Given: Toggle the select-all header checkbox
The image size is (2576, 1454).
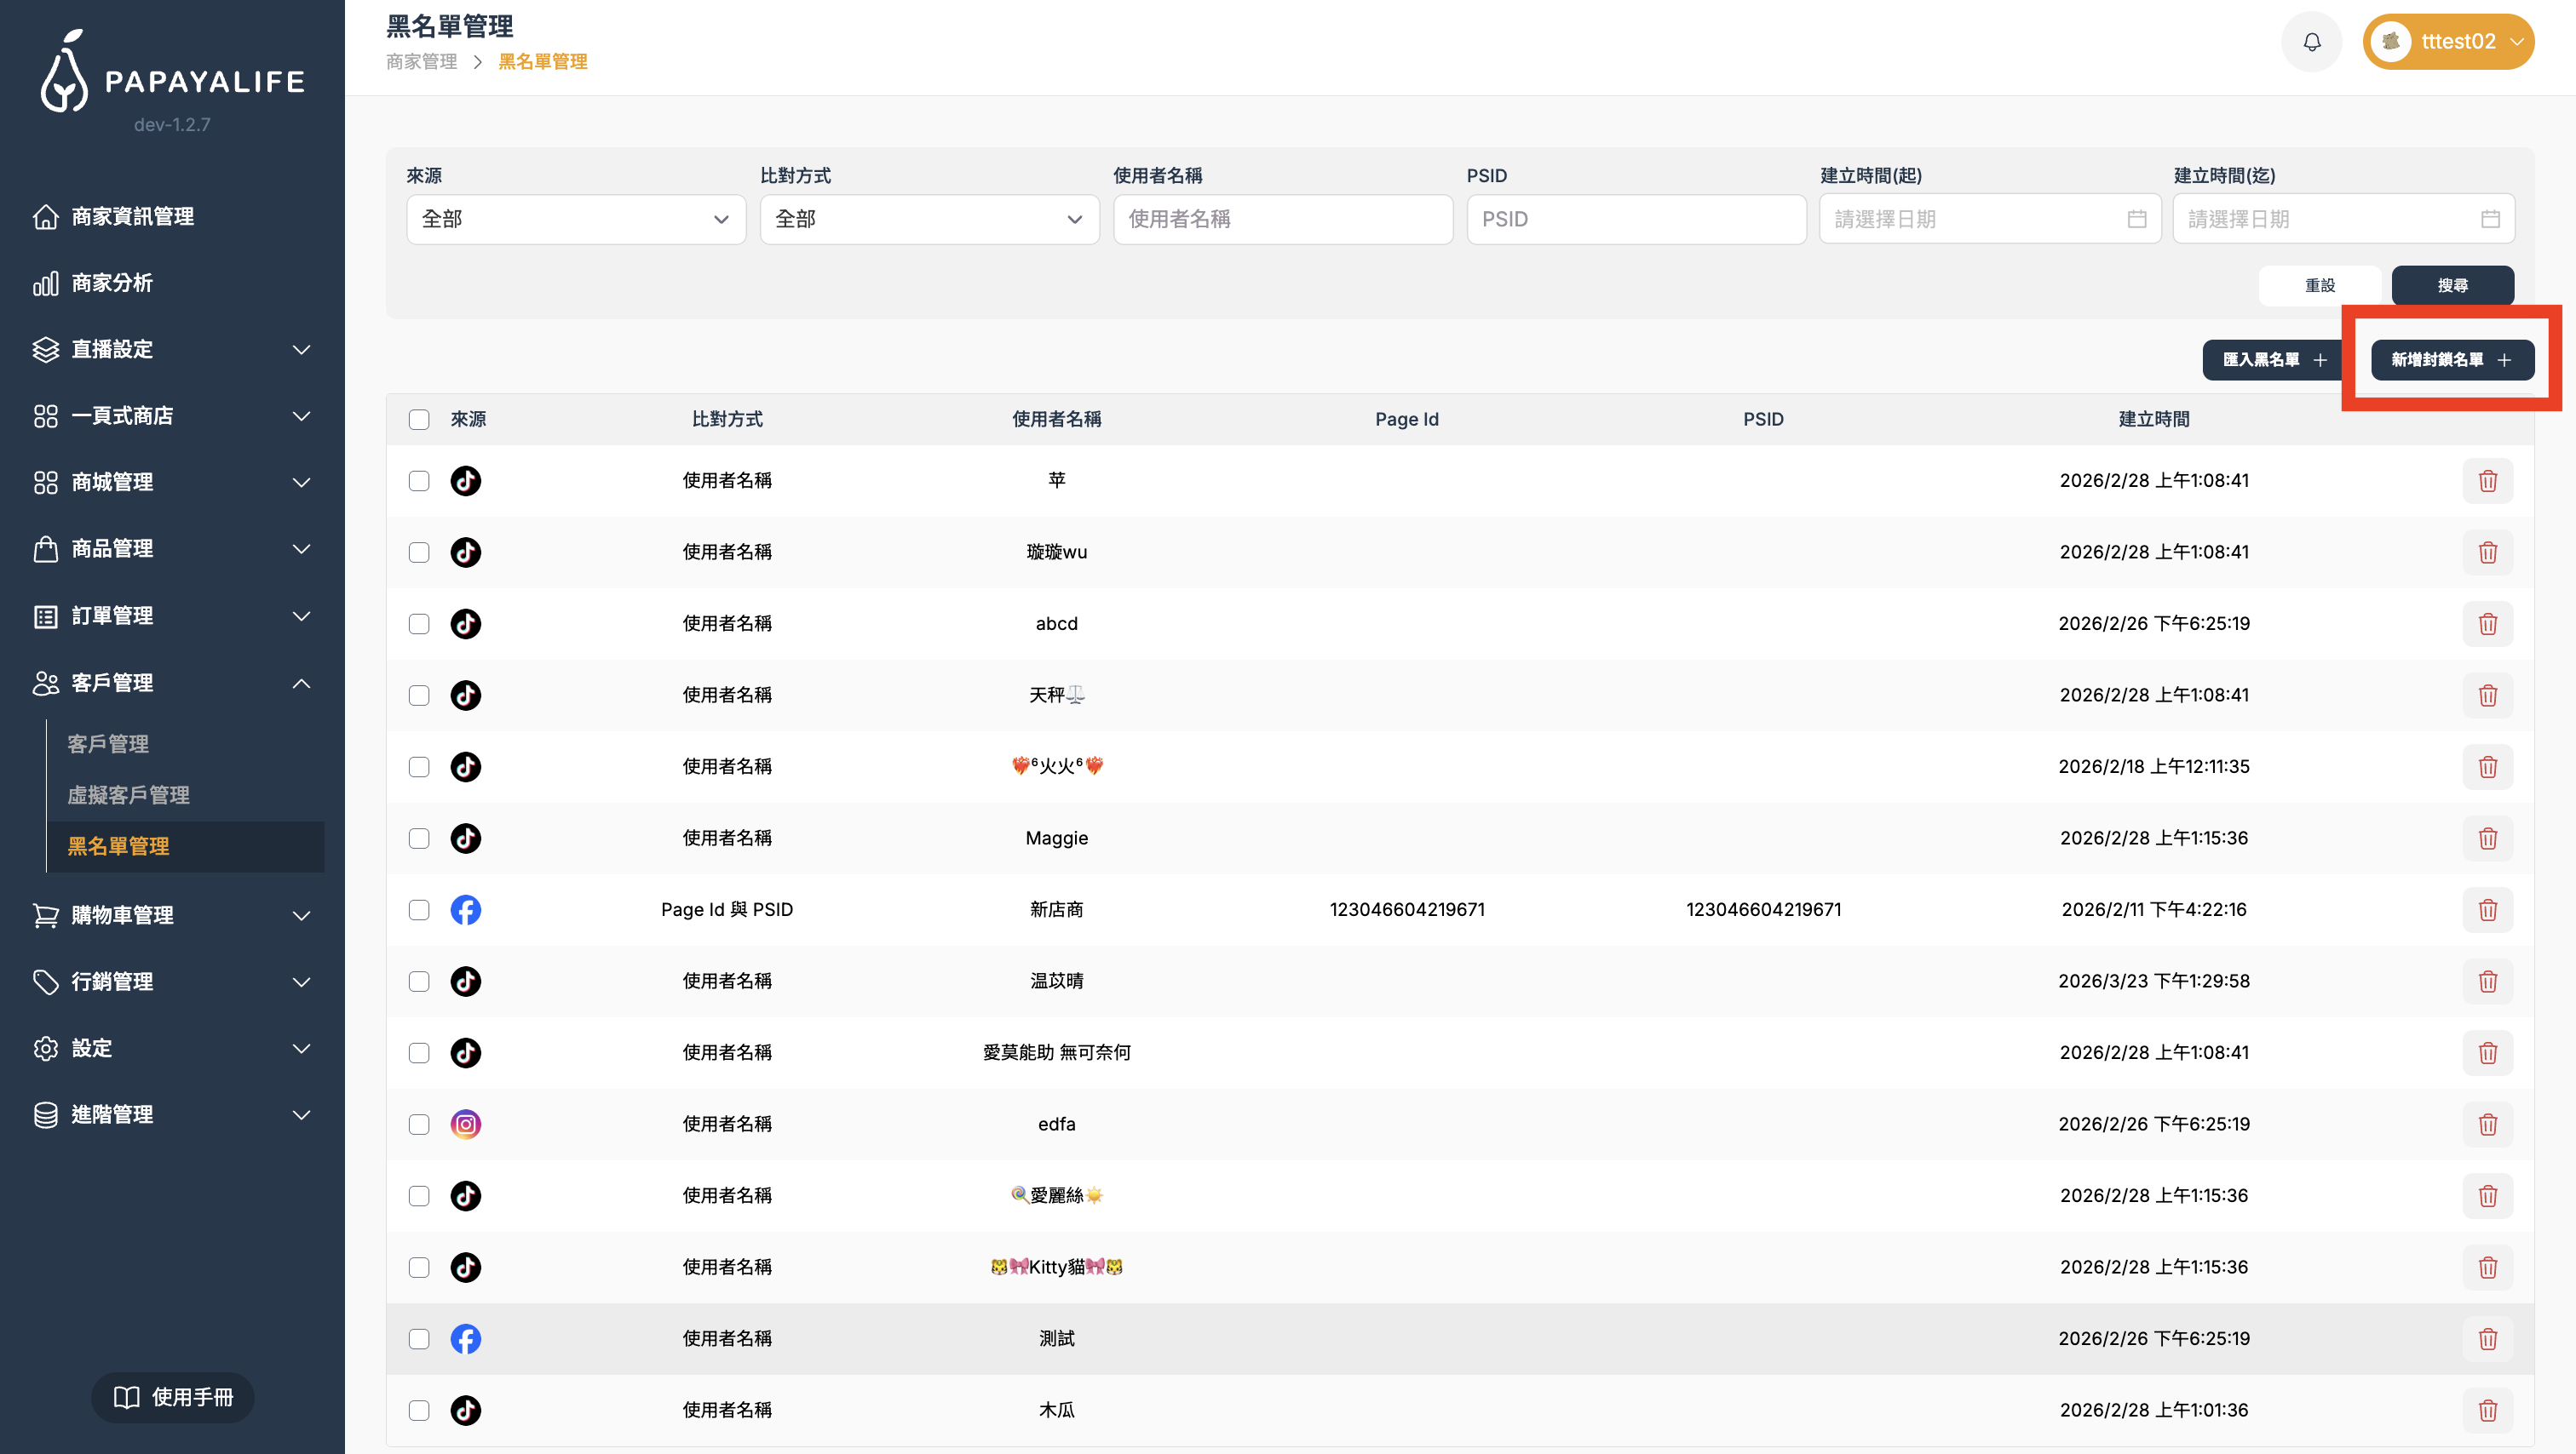Looking at the screenshot, I should pyautogui.click(x=419, y=420).
